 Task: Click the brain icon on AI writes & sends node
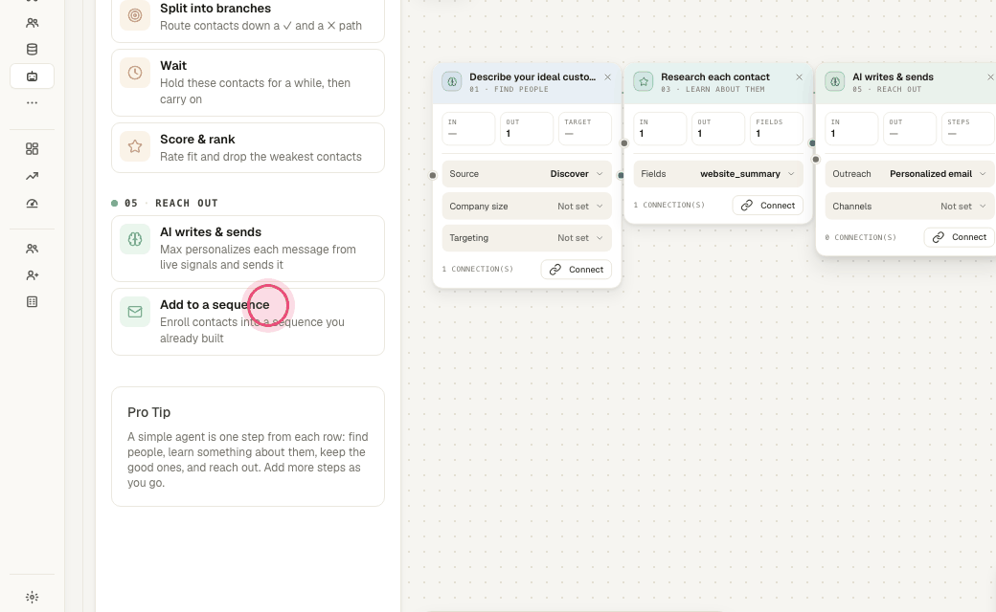[835, 82]
